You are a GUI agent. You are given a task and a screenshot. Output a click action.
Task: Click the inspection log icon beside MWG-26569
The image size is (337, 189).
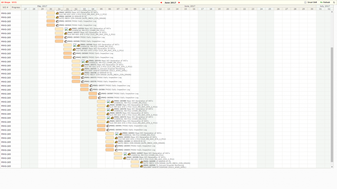[74, 53]
